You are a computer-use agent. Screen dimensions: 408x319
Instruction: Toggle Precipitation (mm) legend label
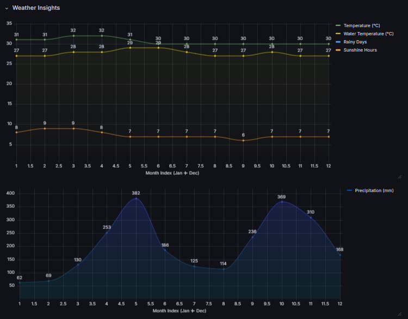374,190
